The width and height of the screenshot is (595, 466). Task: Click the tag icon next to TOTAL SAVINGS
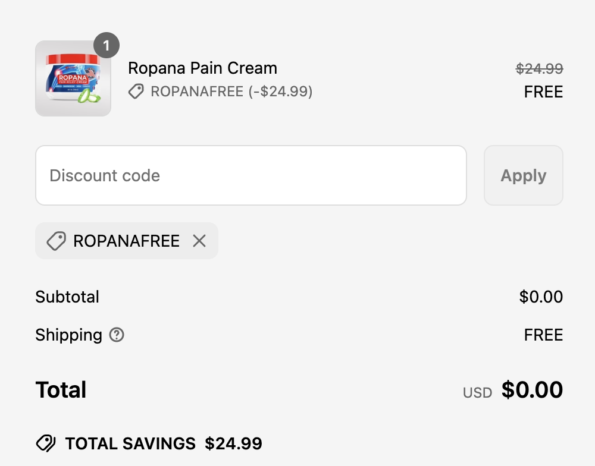pos(46,443)
